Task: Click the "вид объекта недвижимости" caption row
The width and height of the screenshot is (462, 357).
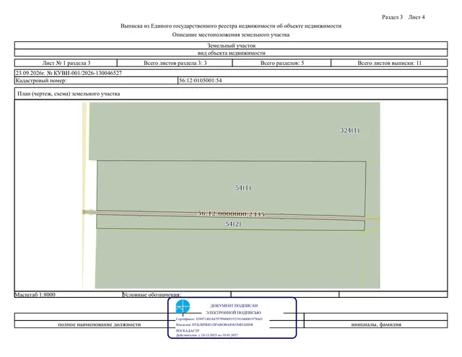Action: pyautogui.click(x=231, y=53)
